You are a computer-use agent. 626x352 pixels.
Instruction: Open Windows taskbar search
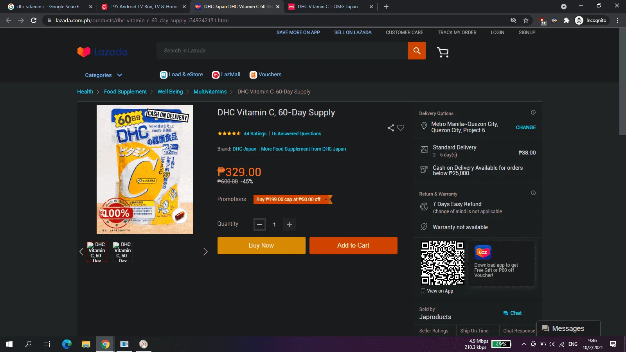(28, 344)
